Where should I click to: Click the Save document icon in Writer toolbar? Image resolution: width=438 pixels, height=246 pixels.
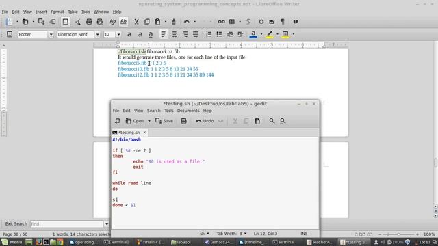click(41, 21)
